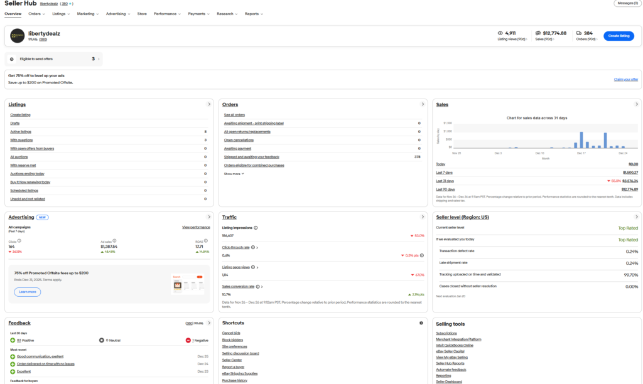Click the Promoted Offsite ad preview thumbnail

pyautogui.click(x=186, y=285)
